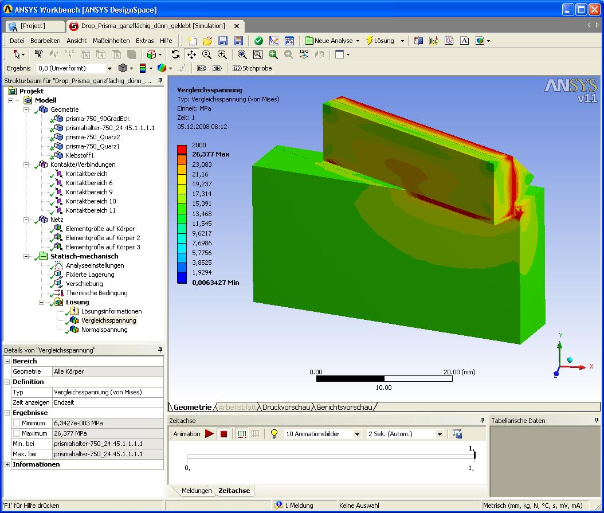This screenshot has height=513, width=604.
Task: Switch to the [Project] tab
Action: pyautogui.click(x=34, y=26)
